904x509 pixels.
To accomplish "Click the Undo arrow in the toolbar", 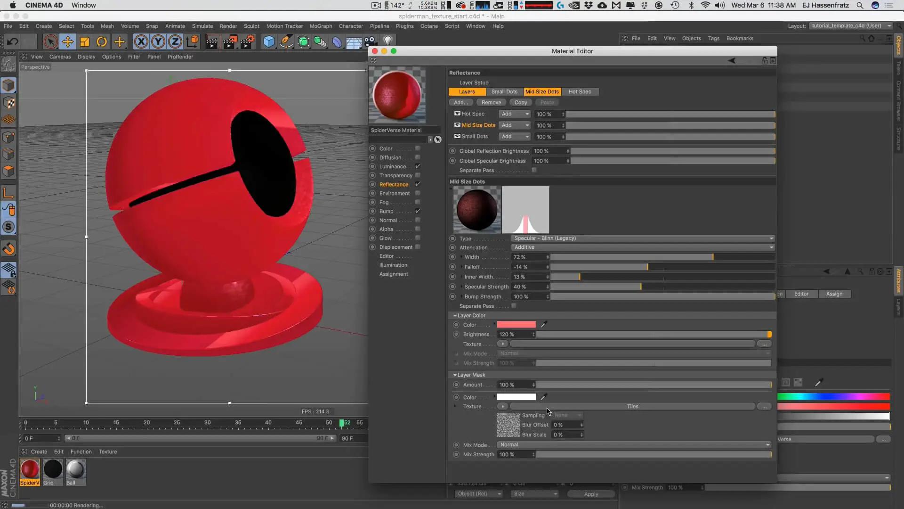I will pos(12,41).
